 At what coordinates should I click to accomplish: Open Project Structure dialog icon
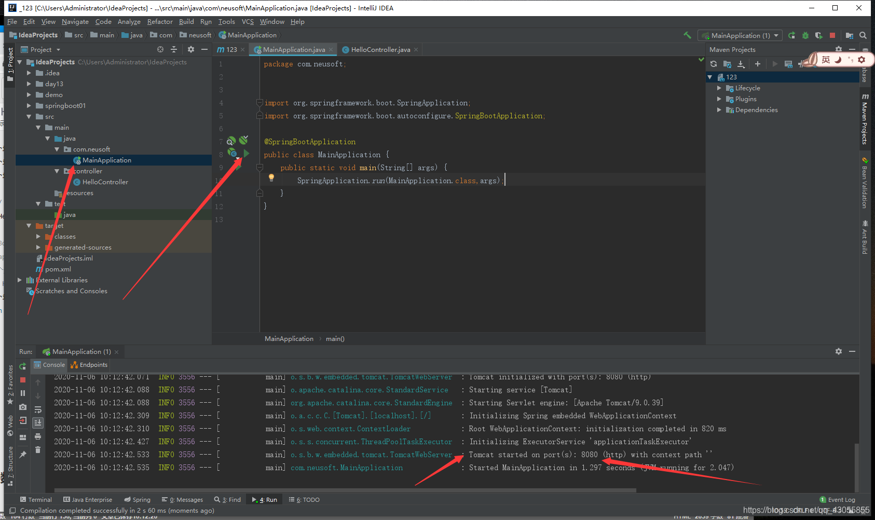[850, 35]
